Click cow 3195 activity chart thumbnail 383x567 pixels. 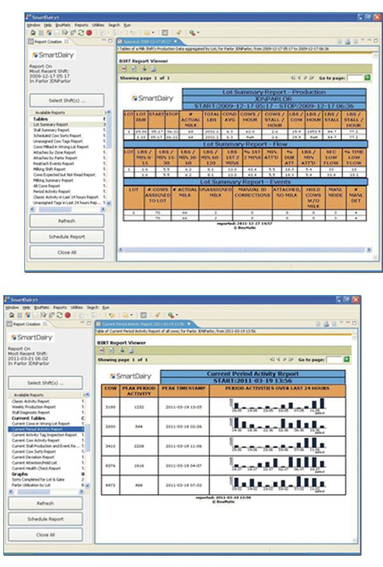tap(278, 406)
